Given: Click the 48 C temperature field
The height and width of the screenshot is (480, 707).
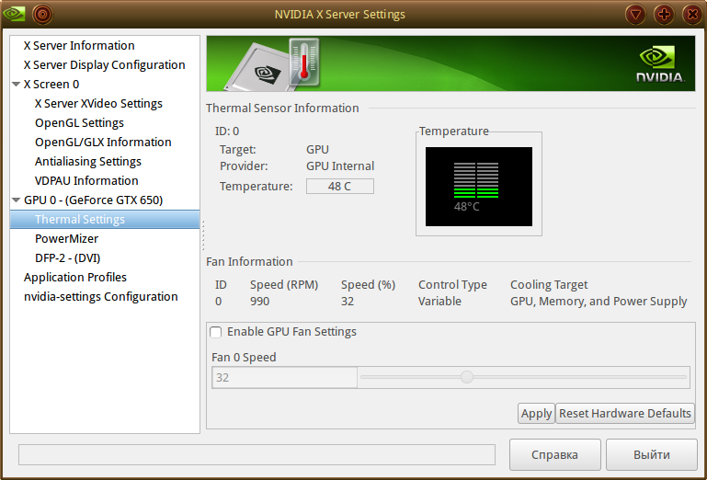Looking at the screenshot, I should (340, 187).
